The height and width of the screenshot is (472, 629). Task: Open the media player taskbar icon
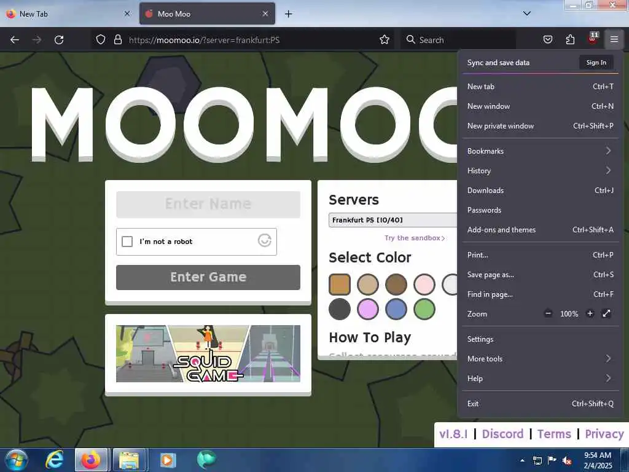point(167,460)
